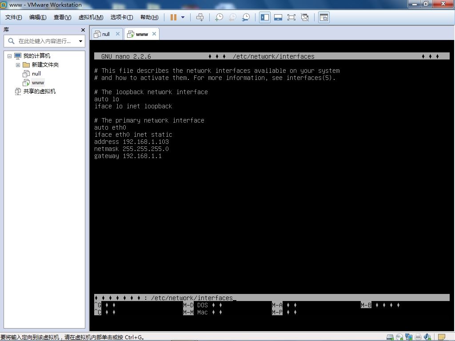The image size is (455, 341).
Task: Open the library search filter dropdown
Action: tap(81, 41)
